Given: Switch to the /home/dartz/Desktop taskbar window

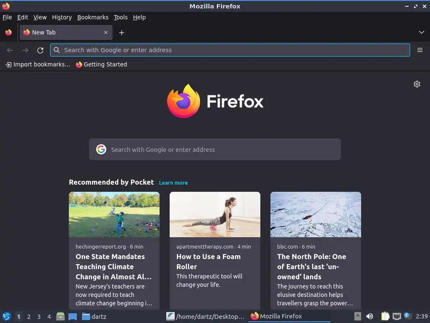Looking at the screenshot, I should tap(205, 316).
